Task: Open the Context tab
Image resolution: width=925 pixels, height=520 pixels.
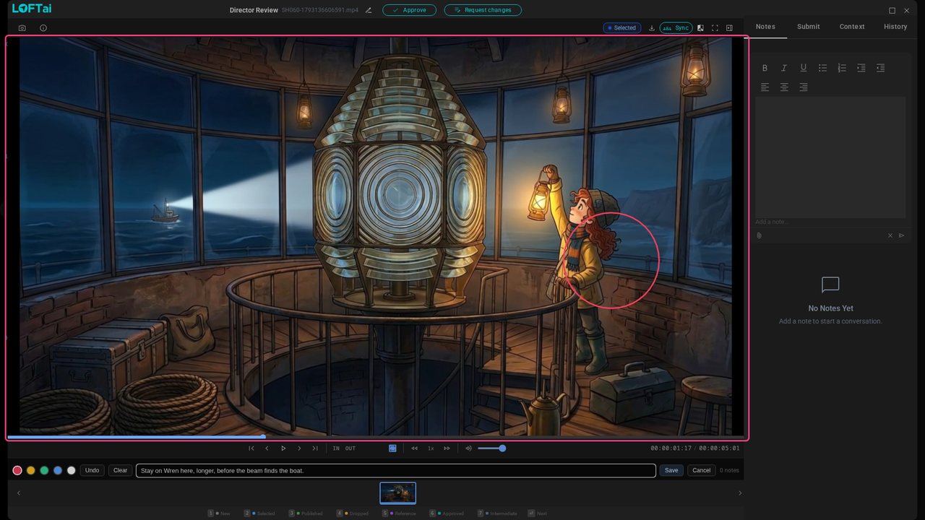Action: [852, 27]
